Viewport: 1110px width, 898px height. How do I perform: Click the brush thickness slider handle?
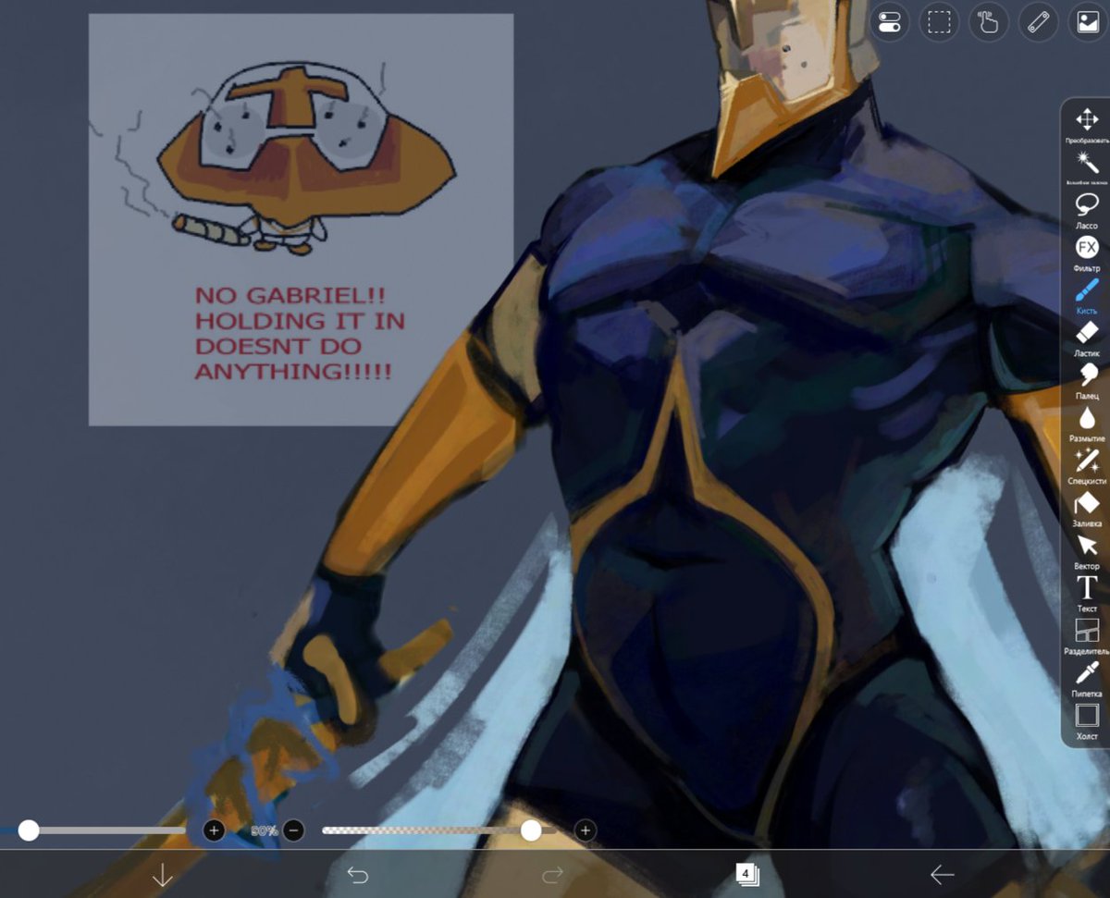(x=29, y=830)
